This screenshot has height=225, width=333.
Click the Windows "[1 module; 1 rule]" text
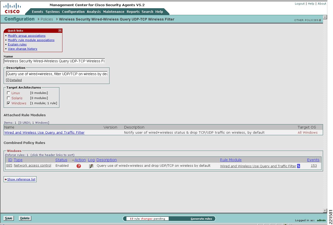click(44, 103)
